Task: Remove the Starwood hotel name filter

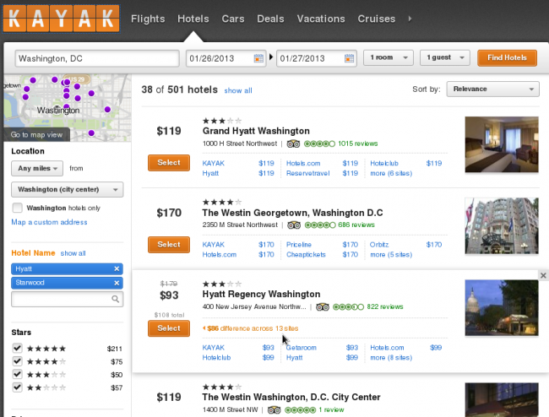Action: [x=117, y=282]
